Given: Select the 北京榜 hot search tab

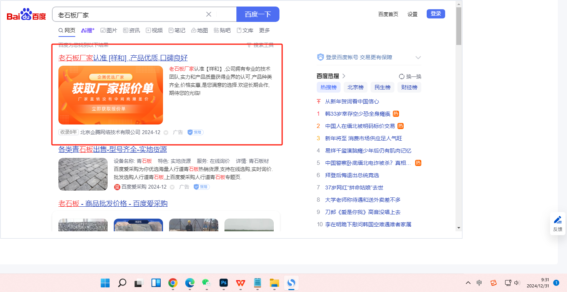Looking at the screenshot, I should pos(355,87).
